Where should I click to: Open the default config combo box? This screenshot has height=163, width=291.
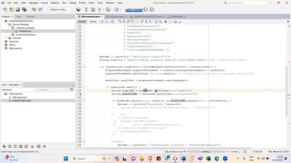pyautogui.click(x=60, y=10)
